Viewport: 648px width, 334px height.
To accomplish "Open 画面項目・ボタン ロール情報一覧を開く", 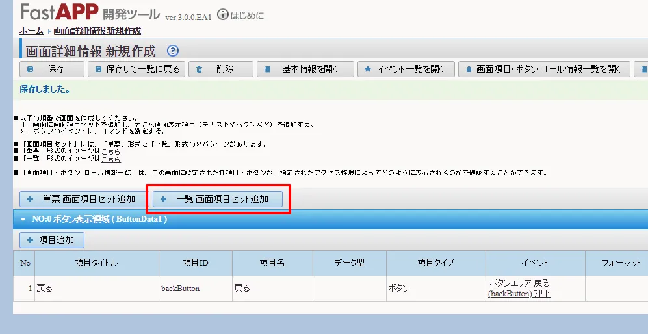I will click(544, 70).
